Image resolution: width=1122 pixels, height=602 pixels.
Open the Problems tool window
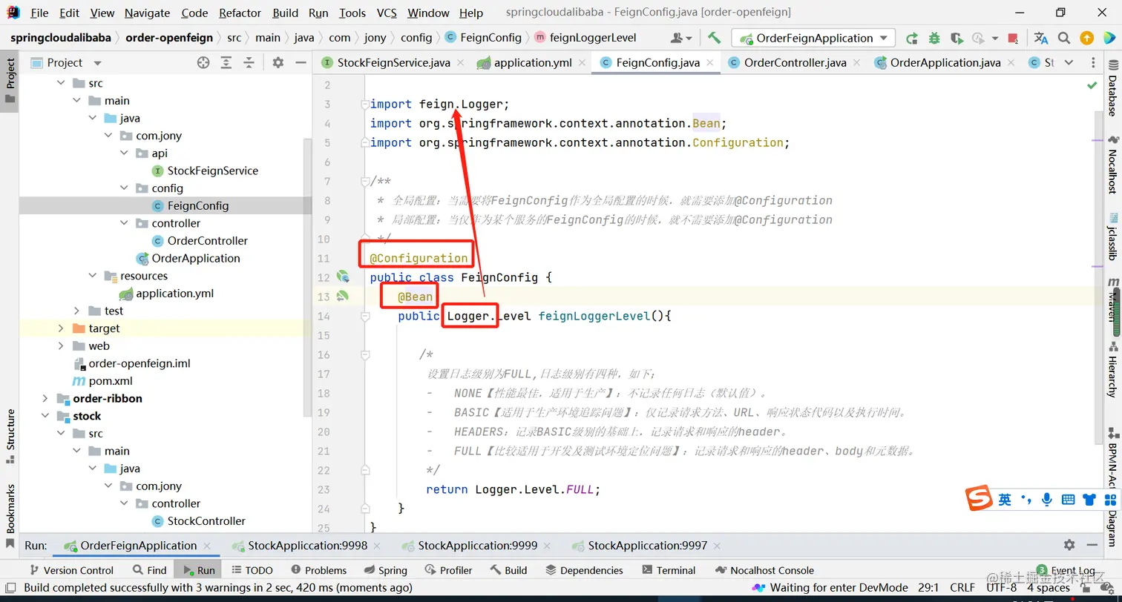tap(318, 570)
